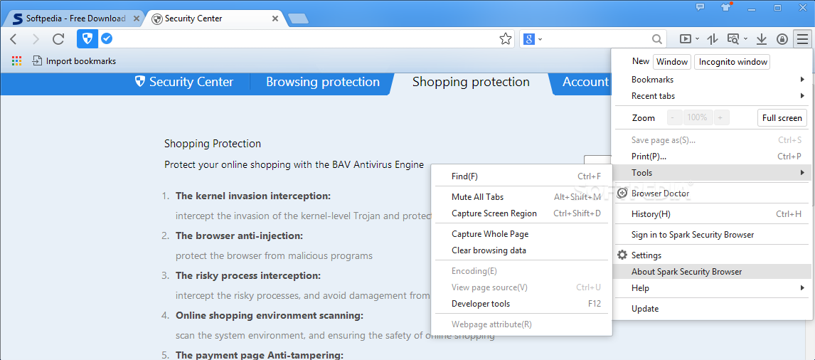Switch to the Security Center browser tab
The height and width of the screenshot is (360, 815).
coord(215,18)
